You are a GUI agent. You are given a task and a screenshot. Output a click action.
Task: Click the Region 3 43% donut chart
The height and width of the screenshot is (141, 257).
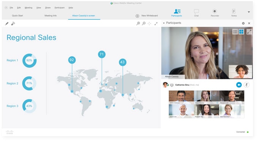coord(29,106)
